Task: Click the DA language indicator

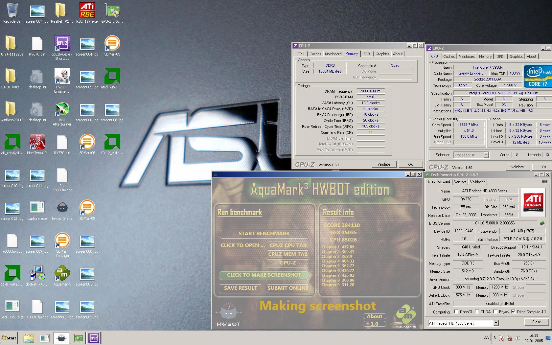Action: coord(486,337)
